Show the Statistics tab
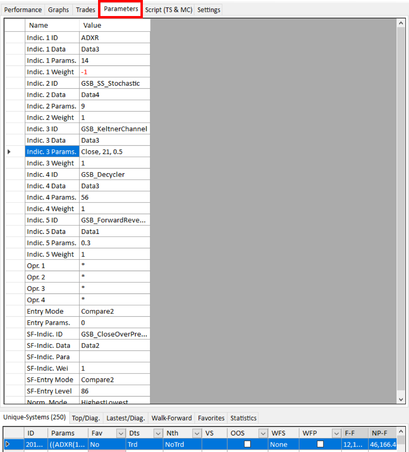The width and height of the screenshot is (409, 452). [x=243, y=418]
